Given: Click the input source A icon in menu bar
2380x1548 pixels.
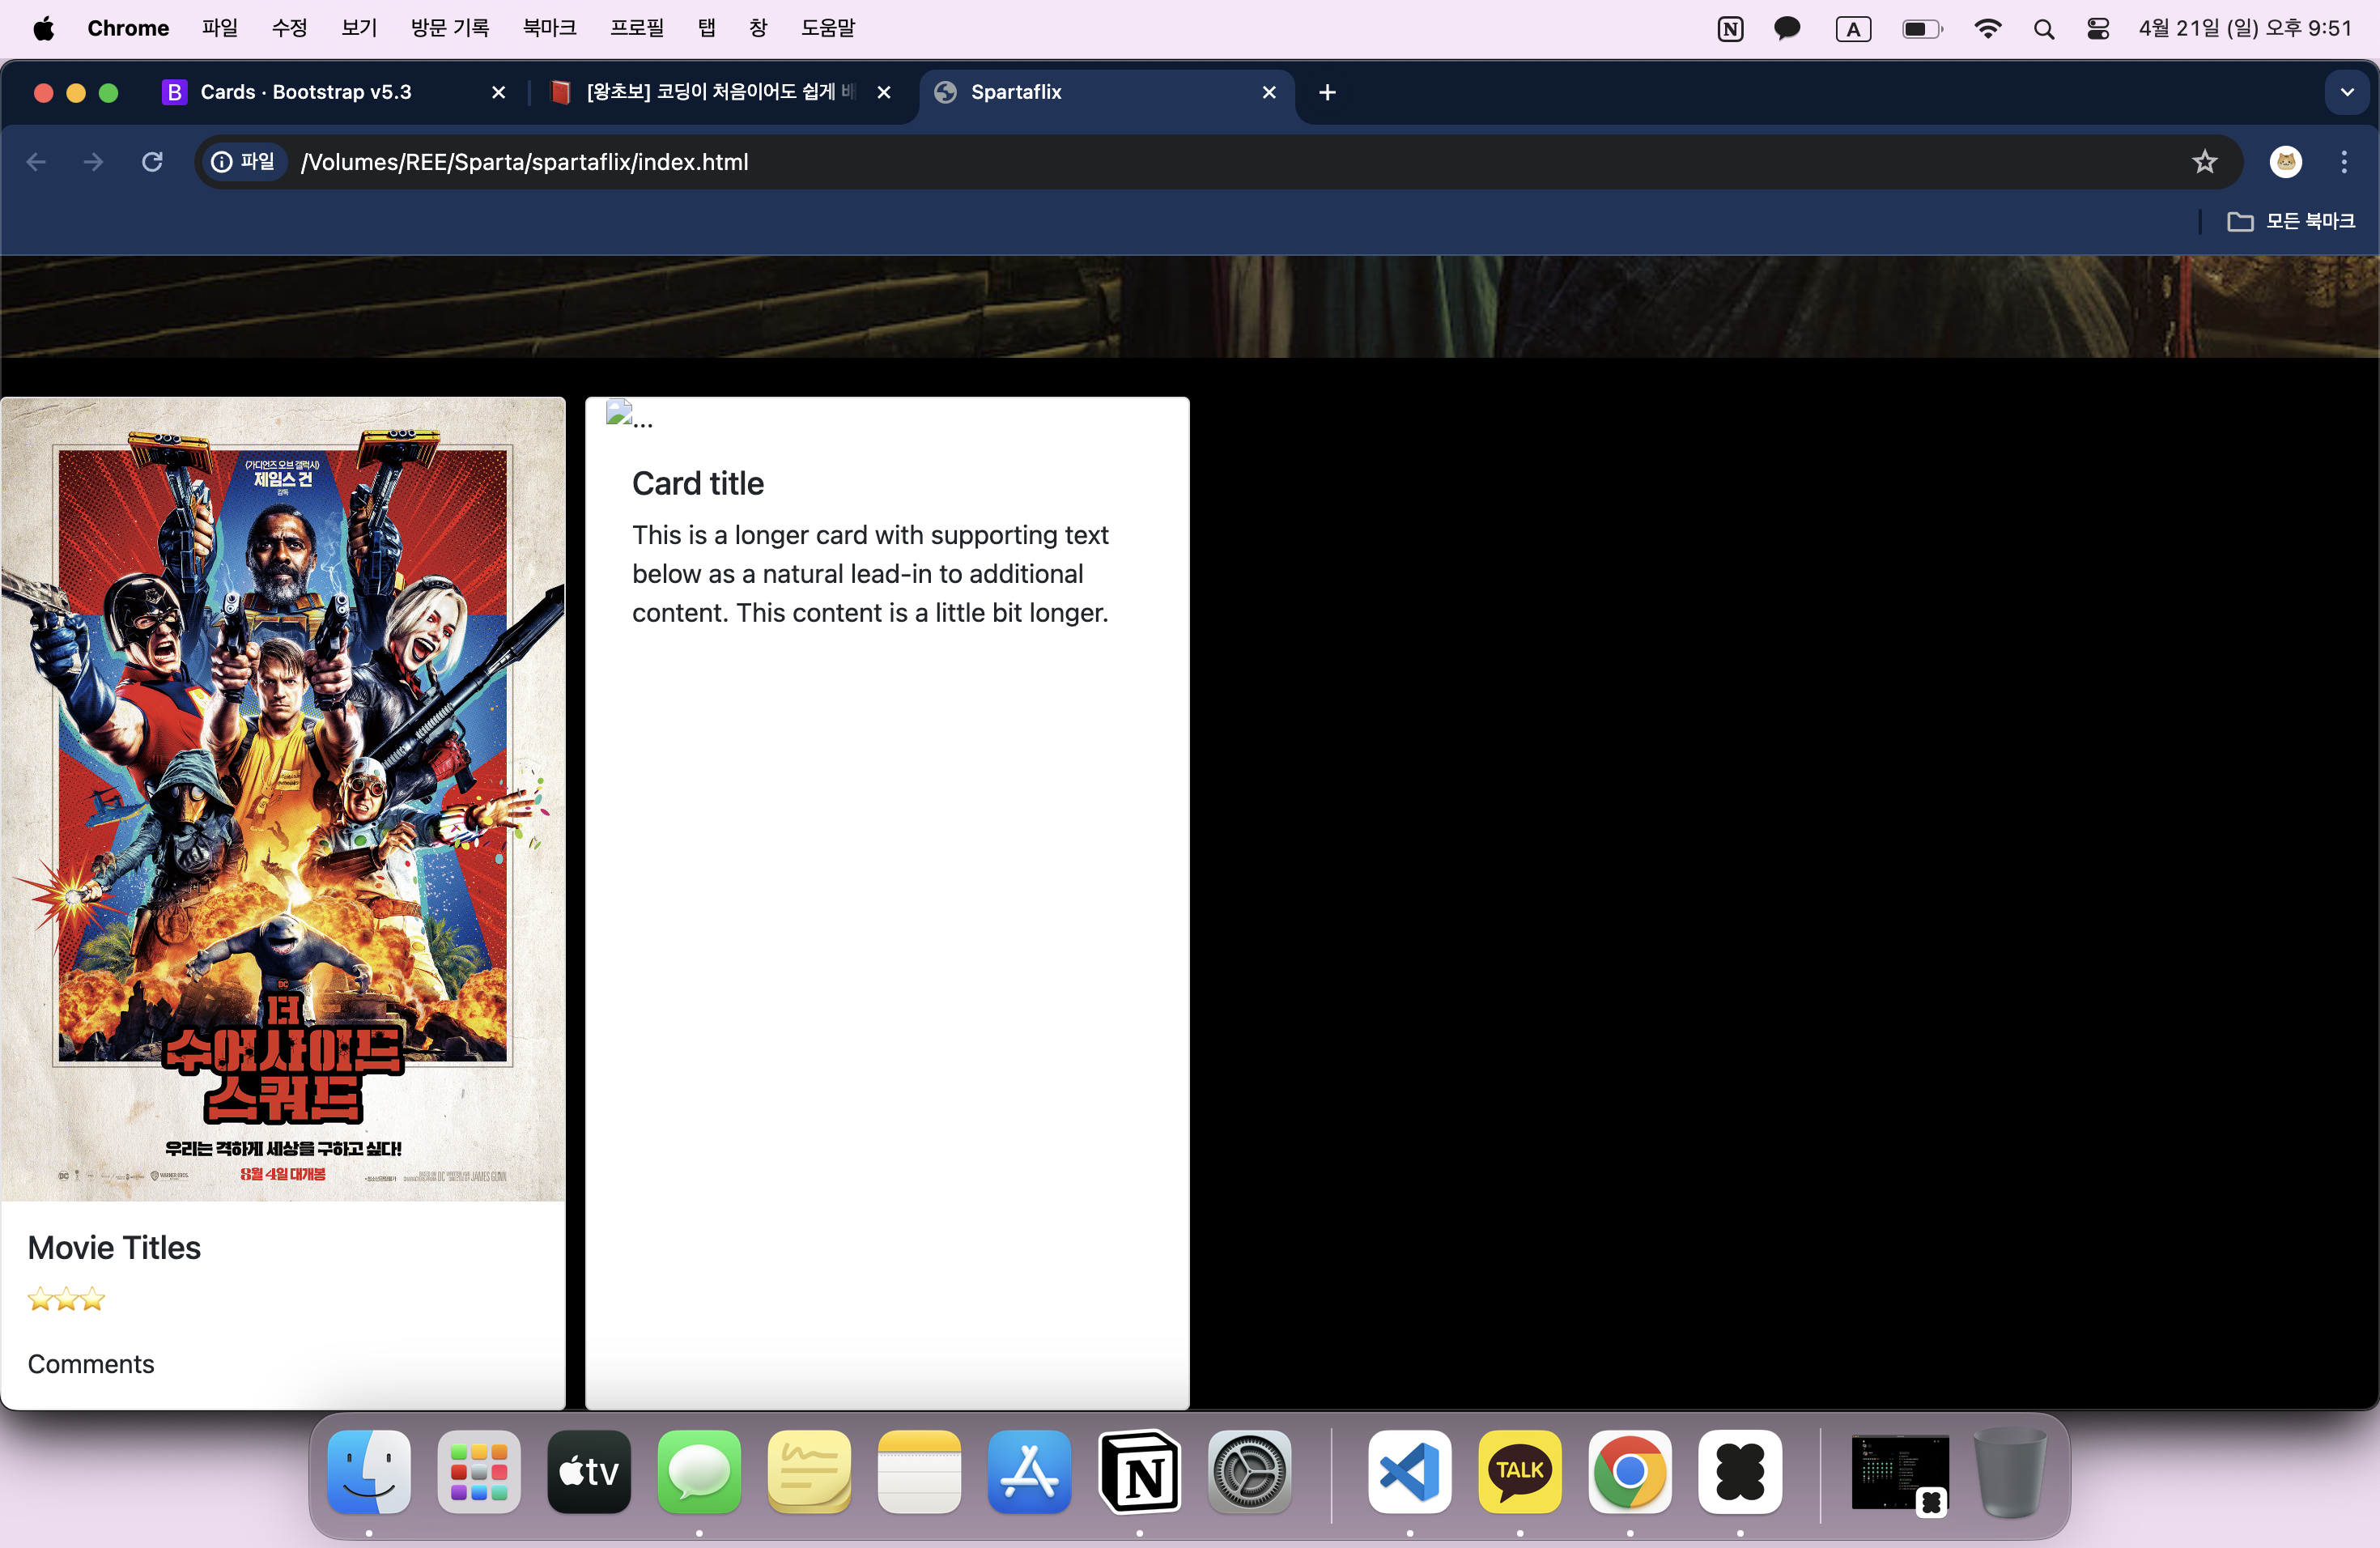Looking at the screenshot, I should pyautogui.click(x=1853, y=29).
